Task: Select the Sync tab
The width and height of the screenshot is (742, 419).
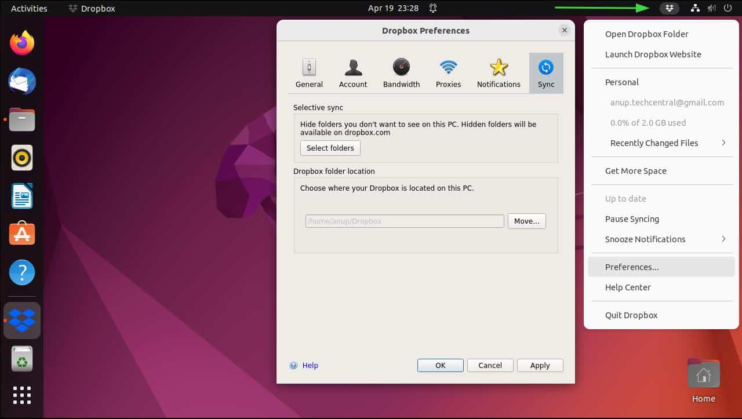Action: (546, 73)
